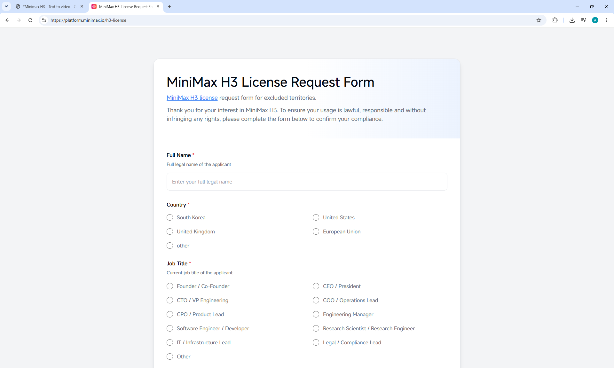Open the MiniMax H3 license link

[x=192, y=98]
